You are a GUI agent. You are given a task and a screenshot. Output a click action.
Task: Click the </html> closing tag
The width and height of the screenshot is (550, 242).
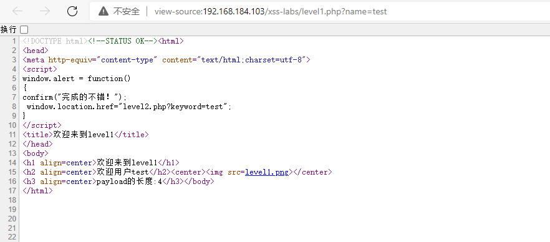(x=37, y=191)
